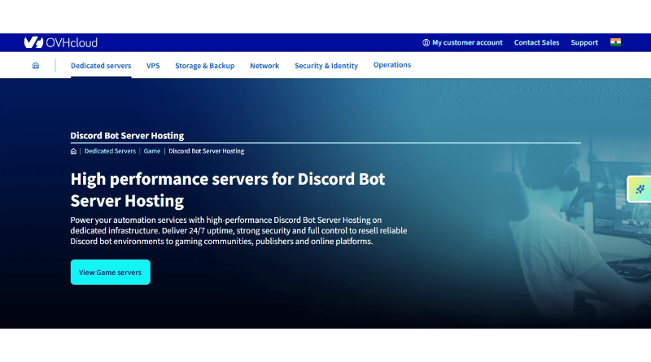This screenshot has height=362, width=651.
Task: Click the breadcrumb home icon
Action: click(x=73, y=151)
